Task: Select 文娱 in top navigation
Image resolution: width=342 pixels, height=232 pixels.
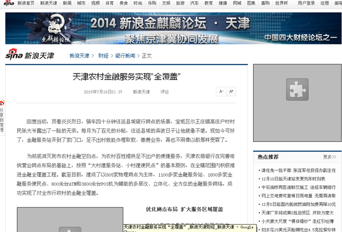Action: pyautogui.click(x=166, y=3)
